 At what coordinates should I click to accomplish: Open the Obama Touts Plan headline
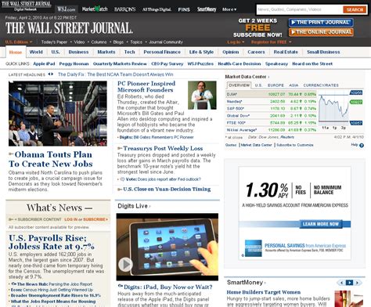51,159
